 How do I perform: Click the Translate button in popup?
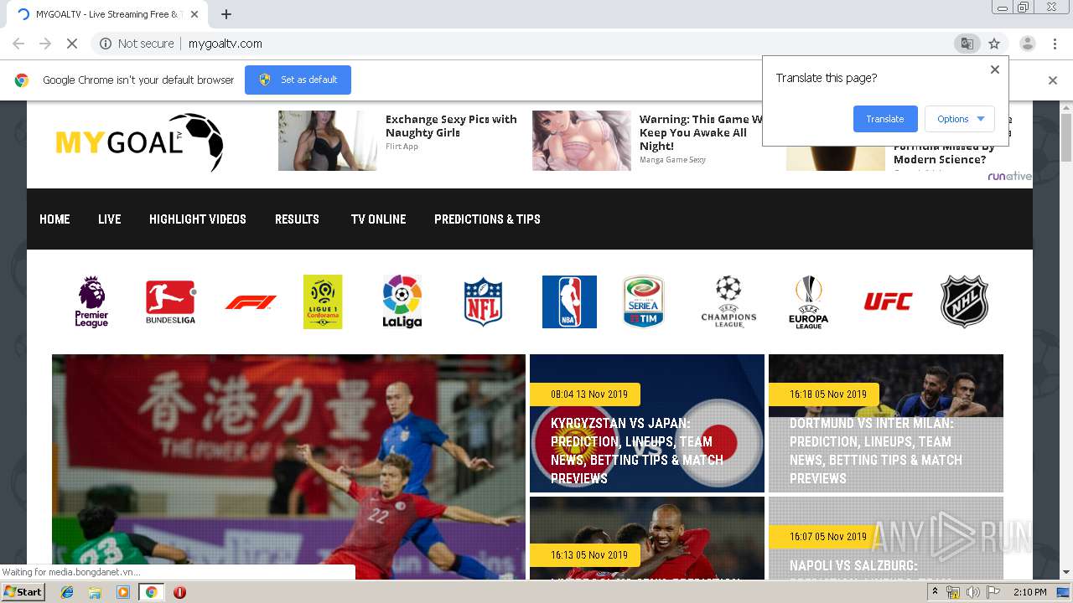885,119
